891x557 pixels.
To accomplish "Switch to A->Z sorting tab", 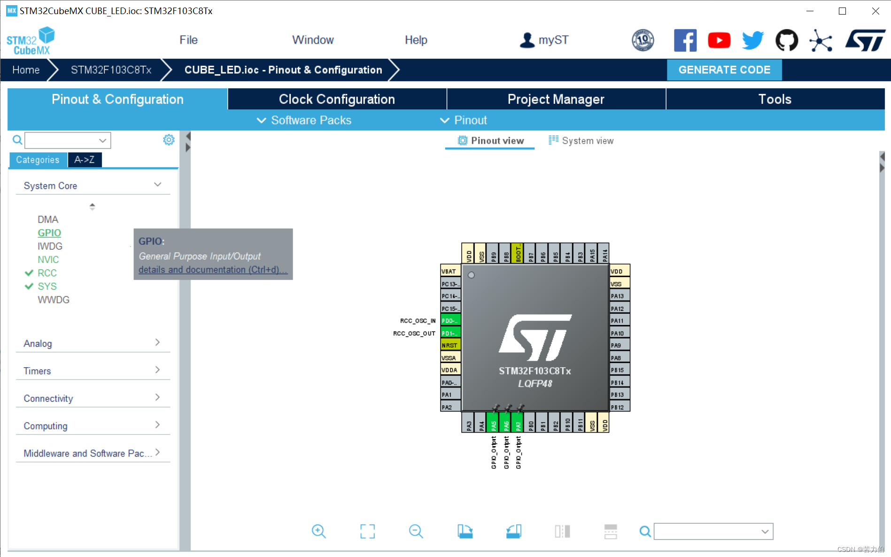I will (85, 160).
